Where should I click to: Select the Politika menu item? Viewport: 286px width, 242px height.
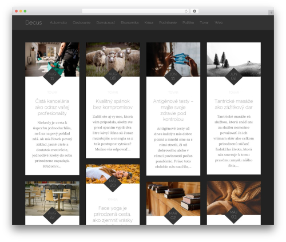188,23
